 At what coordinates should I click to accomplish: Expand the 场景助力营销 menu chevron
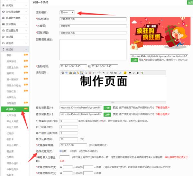26,18
